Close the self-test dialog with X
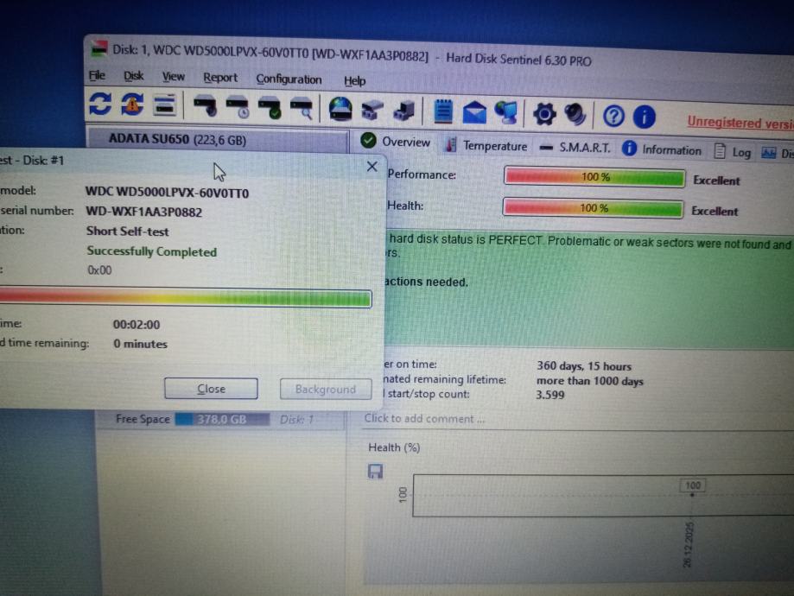The height and width of the screenshot is (596, 794). 372,167
